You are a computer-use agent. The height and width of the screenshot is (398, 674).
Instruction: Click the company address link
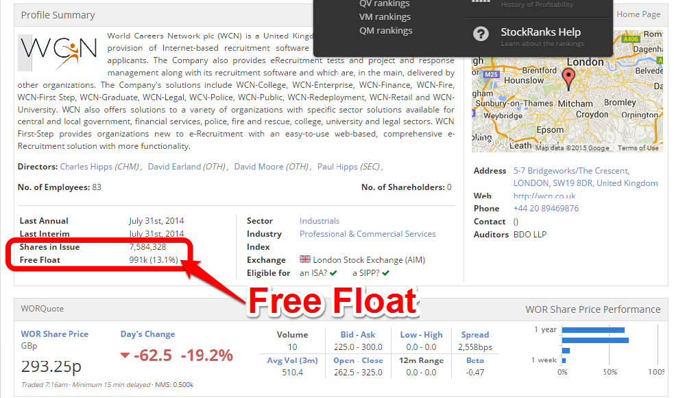coord(586,177)
